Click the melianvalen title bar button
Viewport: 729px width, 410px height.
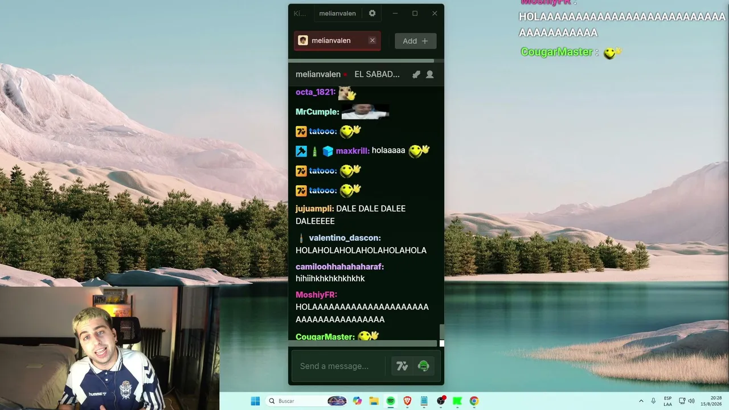[x=337, y=13]
